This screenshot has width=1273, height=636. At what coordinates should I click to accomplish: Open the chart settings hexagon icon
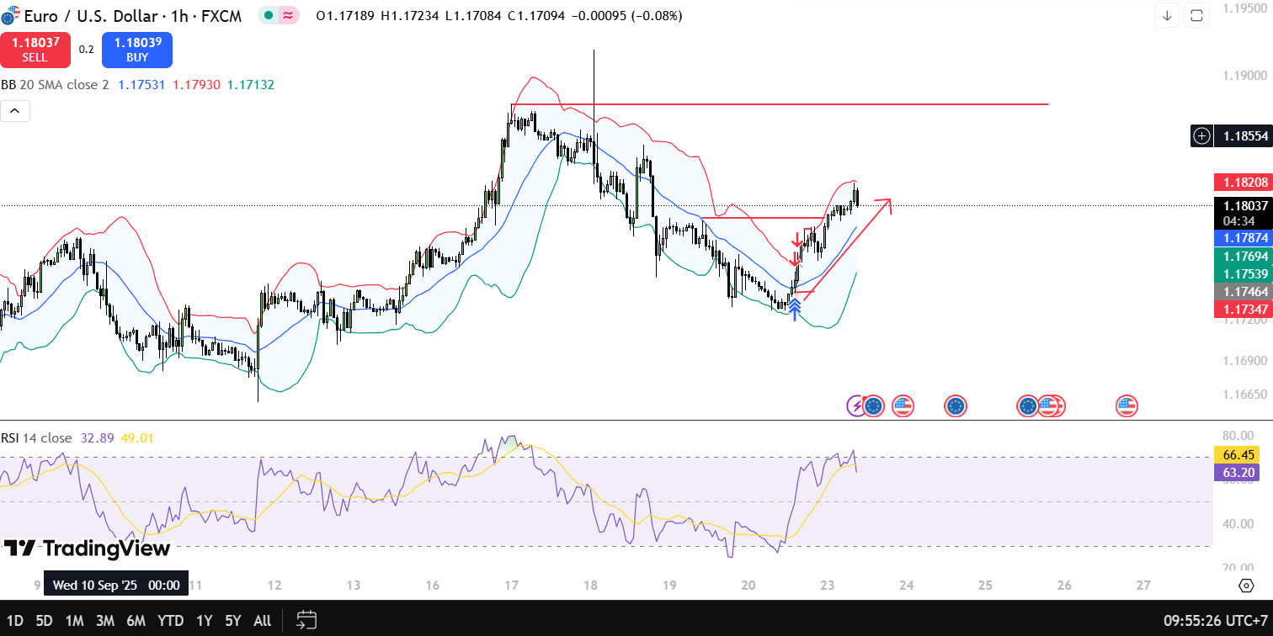coord(1246,586)
